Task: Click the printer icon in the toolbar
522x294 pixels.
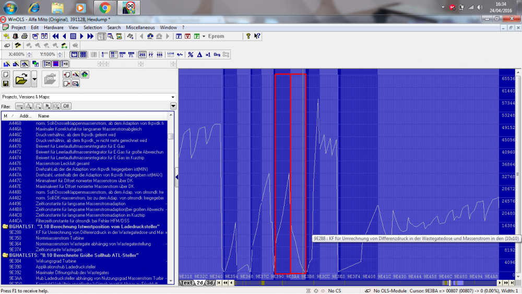Action: pyautogui.click(x=25, y=36)
